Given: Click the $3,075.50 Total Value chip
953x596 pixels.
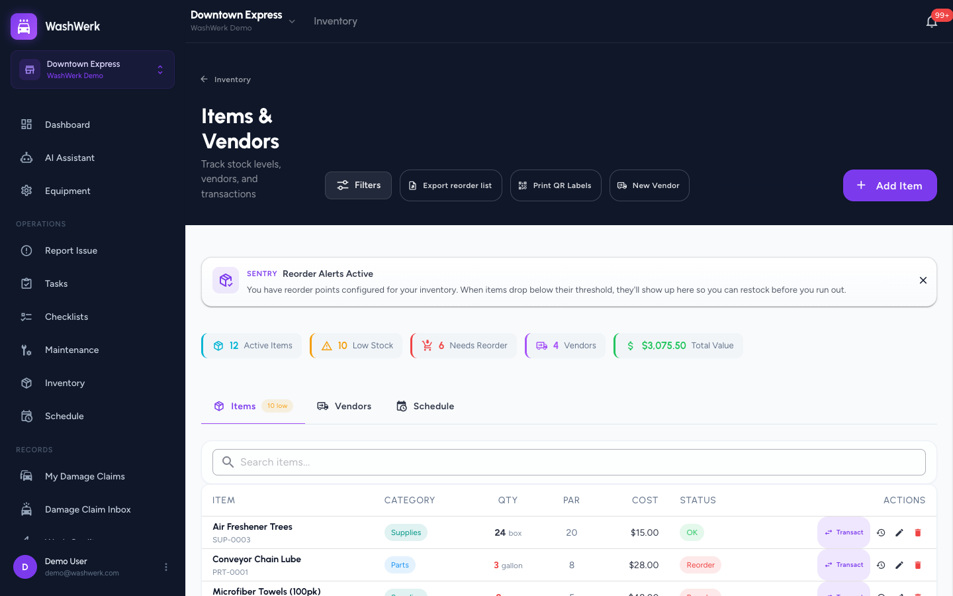Looking at the screenshot, I should pos(678,346).
